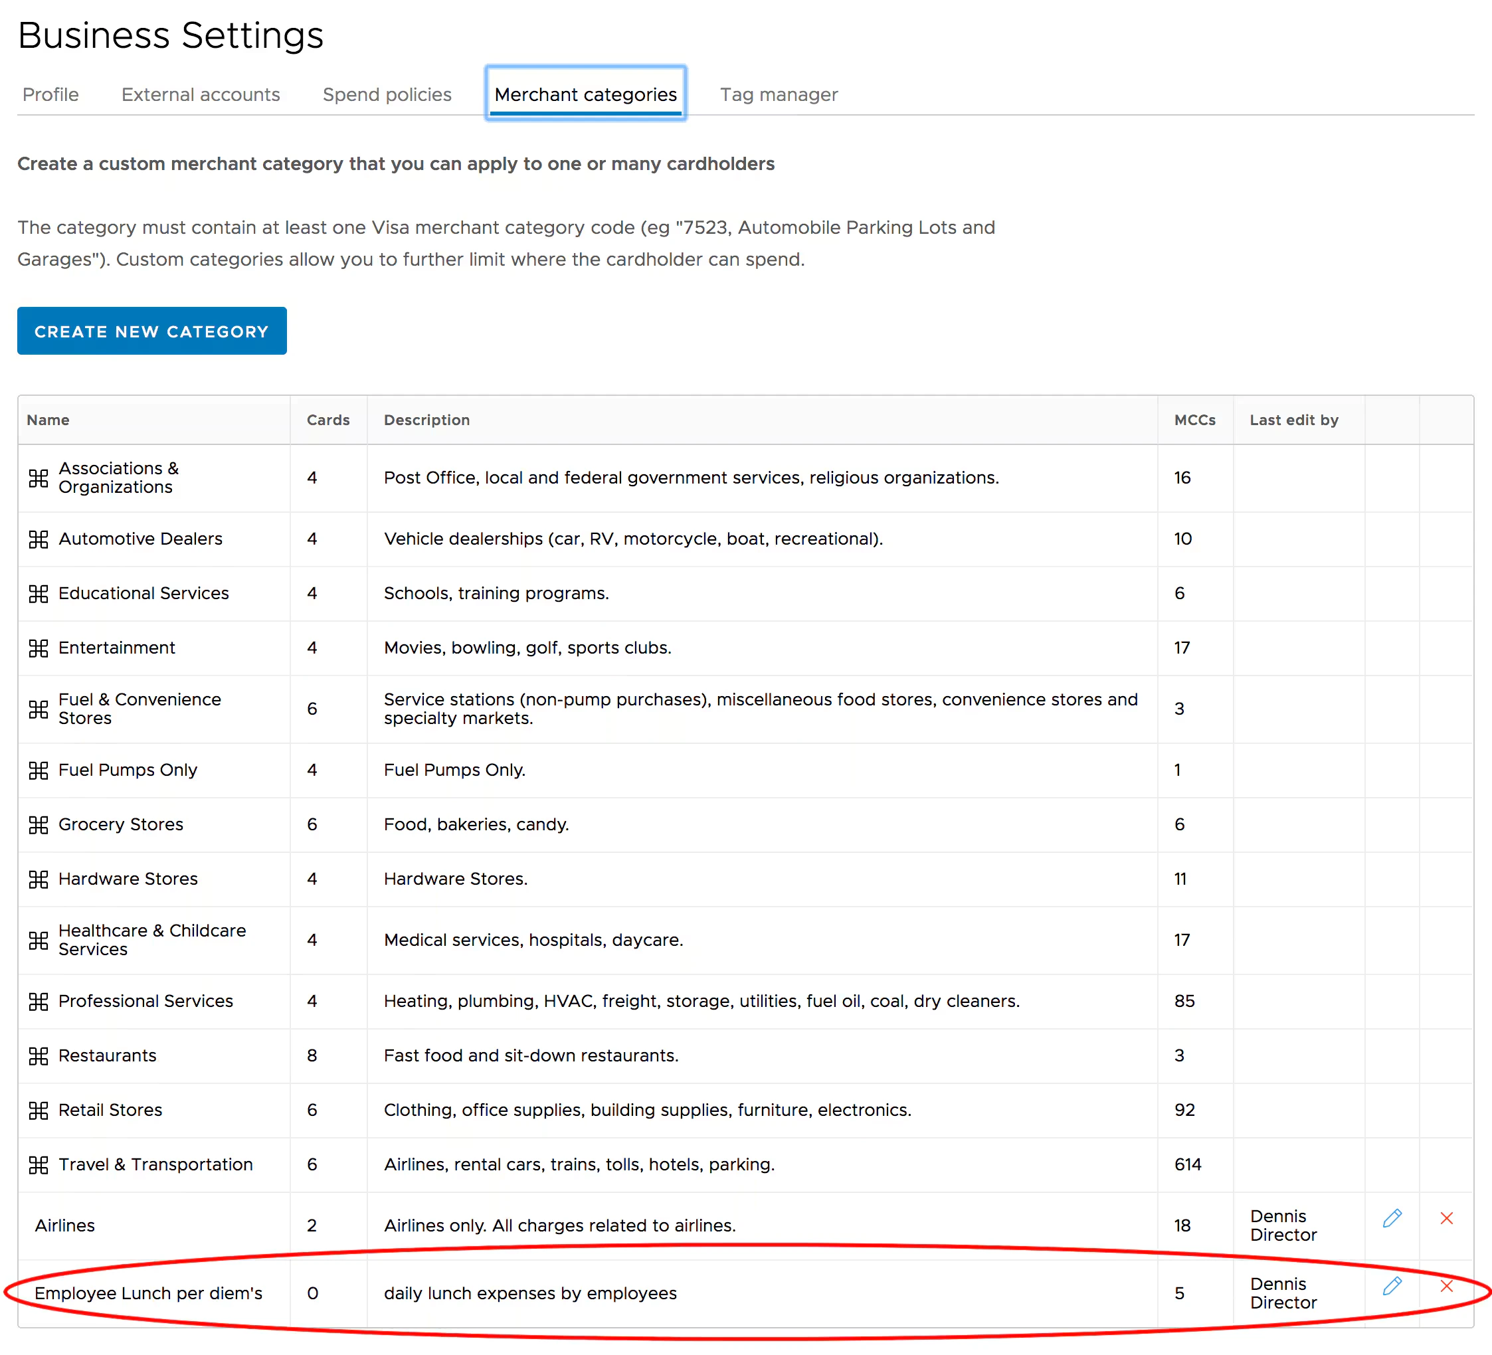Click the Travel & Transportation category icon
Image resolution: width=1492 pixels, height=1355 pixels.
click(39, 1165)
